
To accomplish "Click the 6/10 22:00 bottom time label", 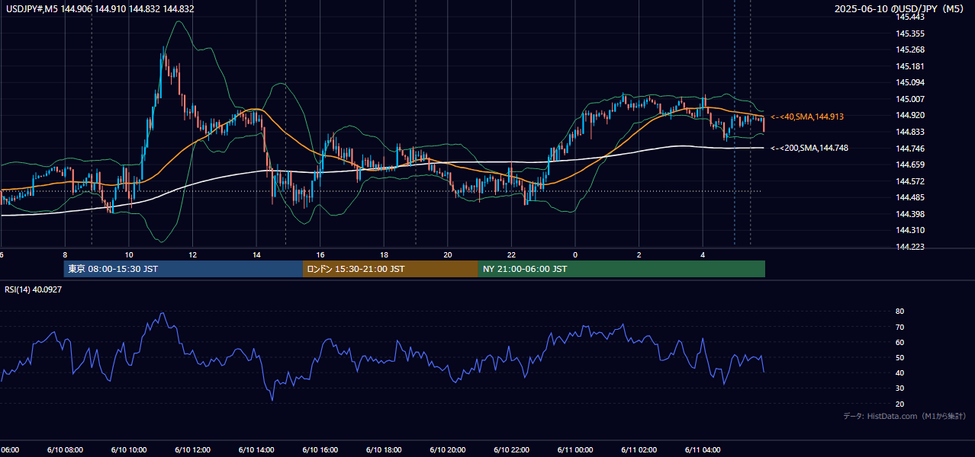I will coord(512,449).
